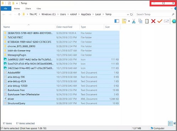Select the AdobeARM text document
Viewport: 177px width, 131px height.
(x=61, y=73)
